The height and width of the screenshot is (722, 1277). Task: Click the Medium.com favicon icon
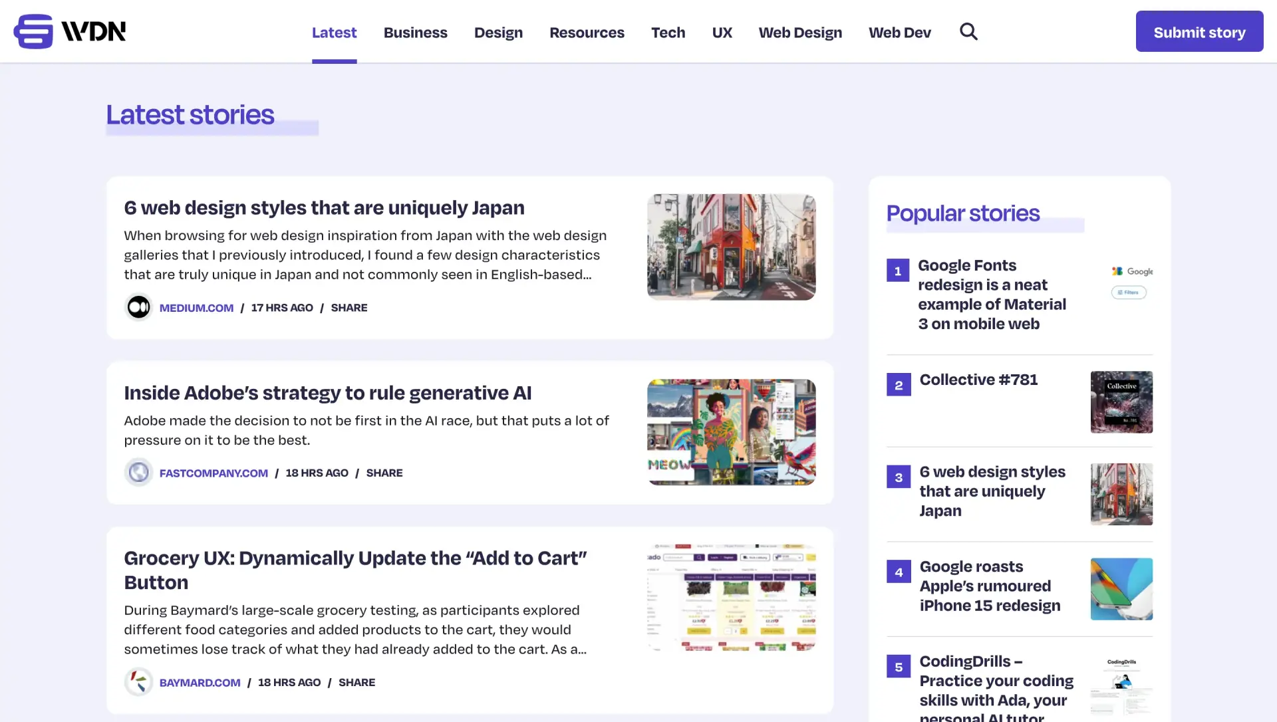coord(138,306)
